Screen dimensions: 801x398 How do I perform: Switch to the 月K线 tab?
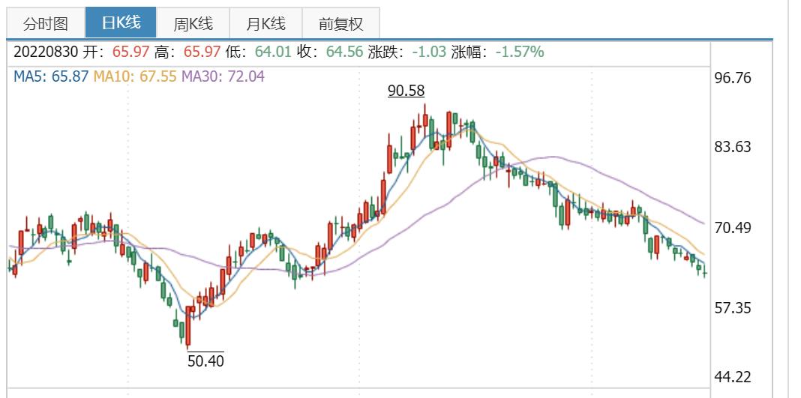click(x=265, y=23)
